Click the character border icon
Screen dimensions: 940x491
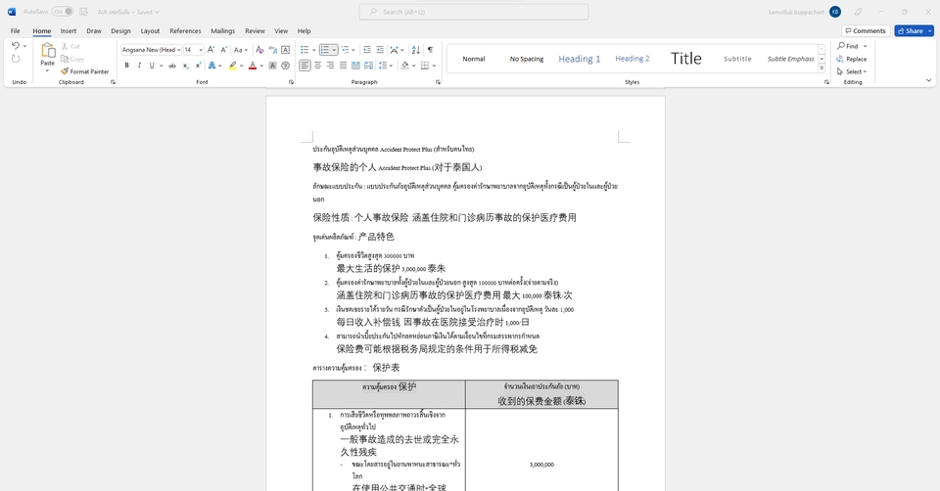pyautogui.click(x=285, y=50)
